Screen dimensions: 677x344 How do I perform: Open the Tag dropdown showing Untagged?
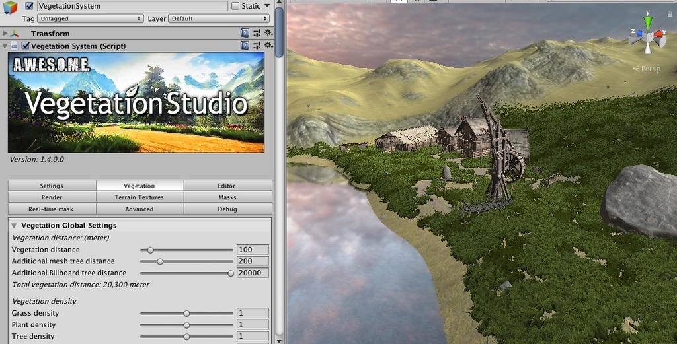click(x=90, y=18)
